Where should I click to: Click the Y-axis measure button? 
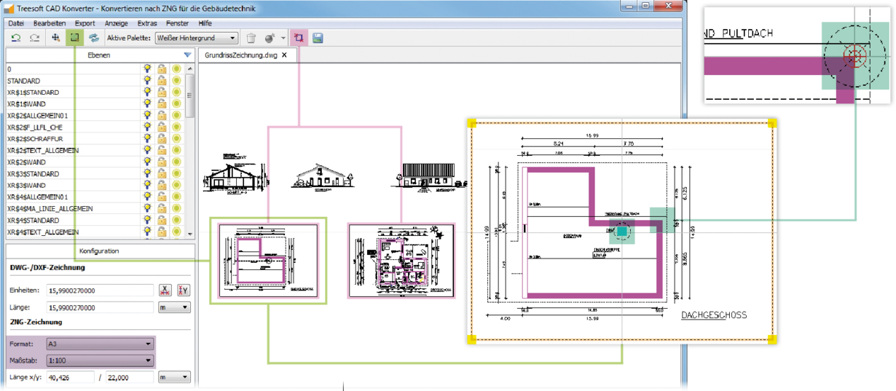point(183,291)
